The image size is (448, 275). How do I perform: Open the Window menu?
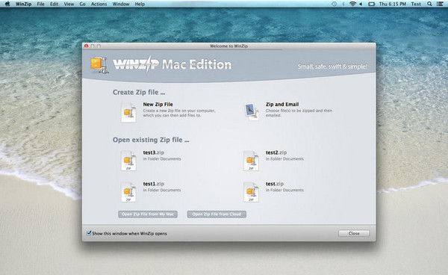(x=121, y=4)
